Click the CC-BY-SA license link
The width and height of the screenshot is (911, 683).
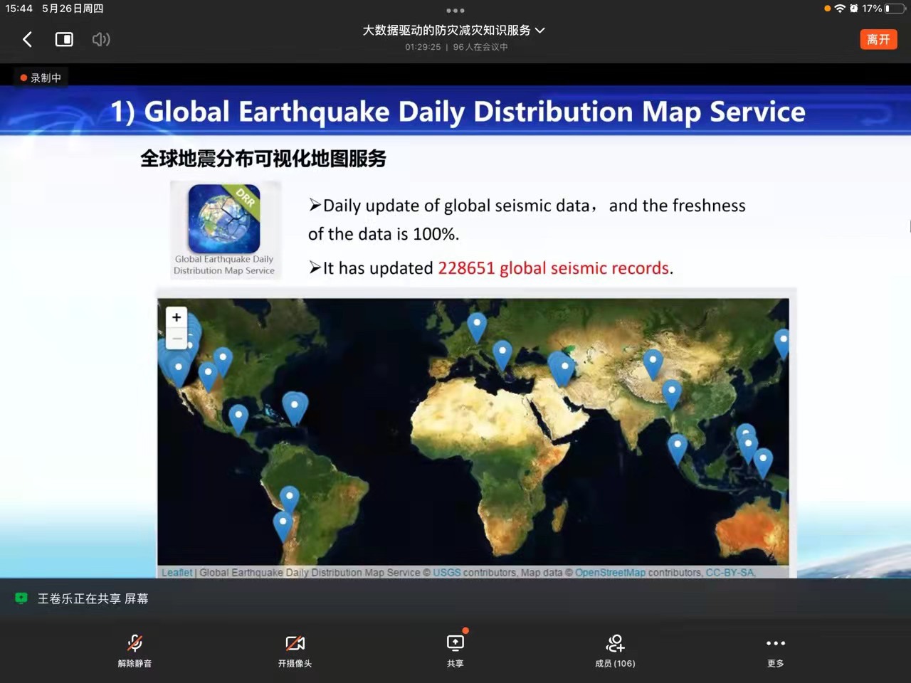pyautogui.click(x=730, y=573)
